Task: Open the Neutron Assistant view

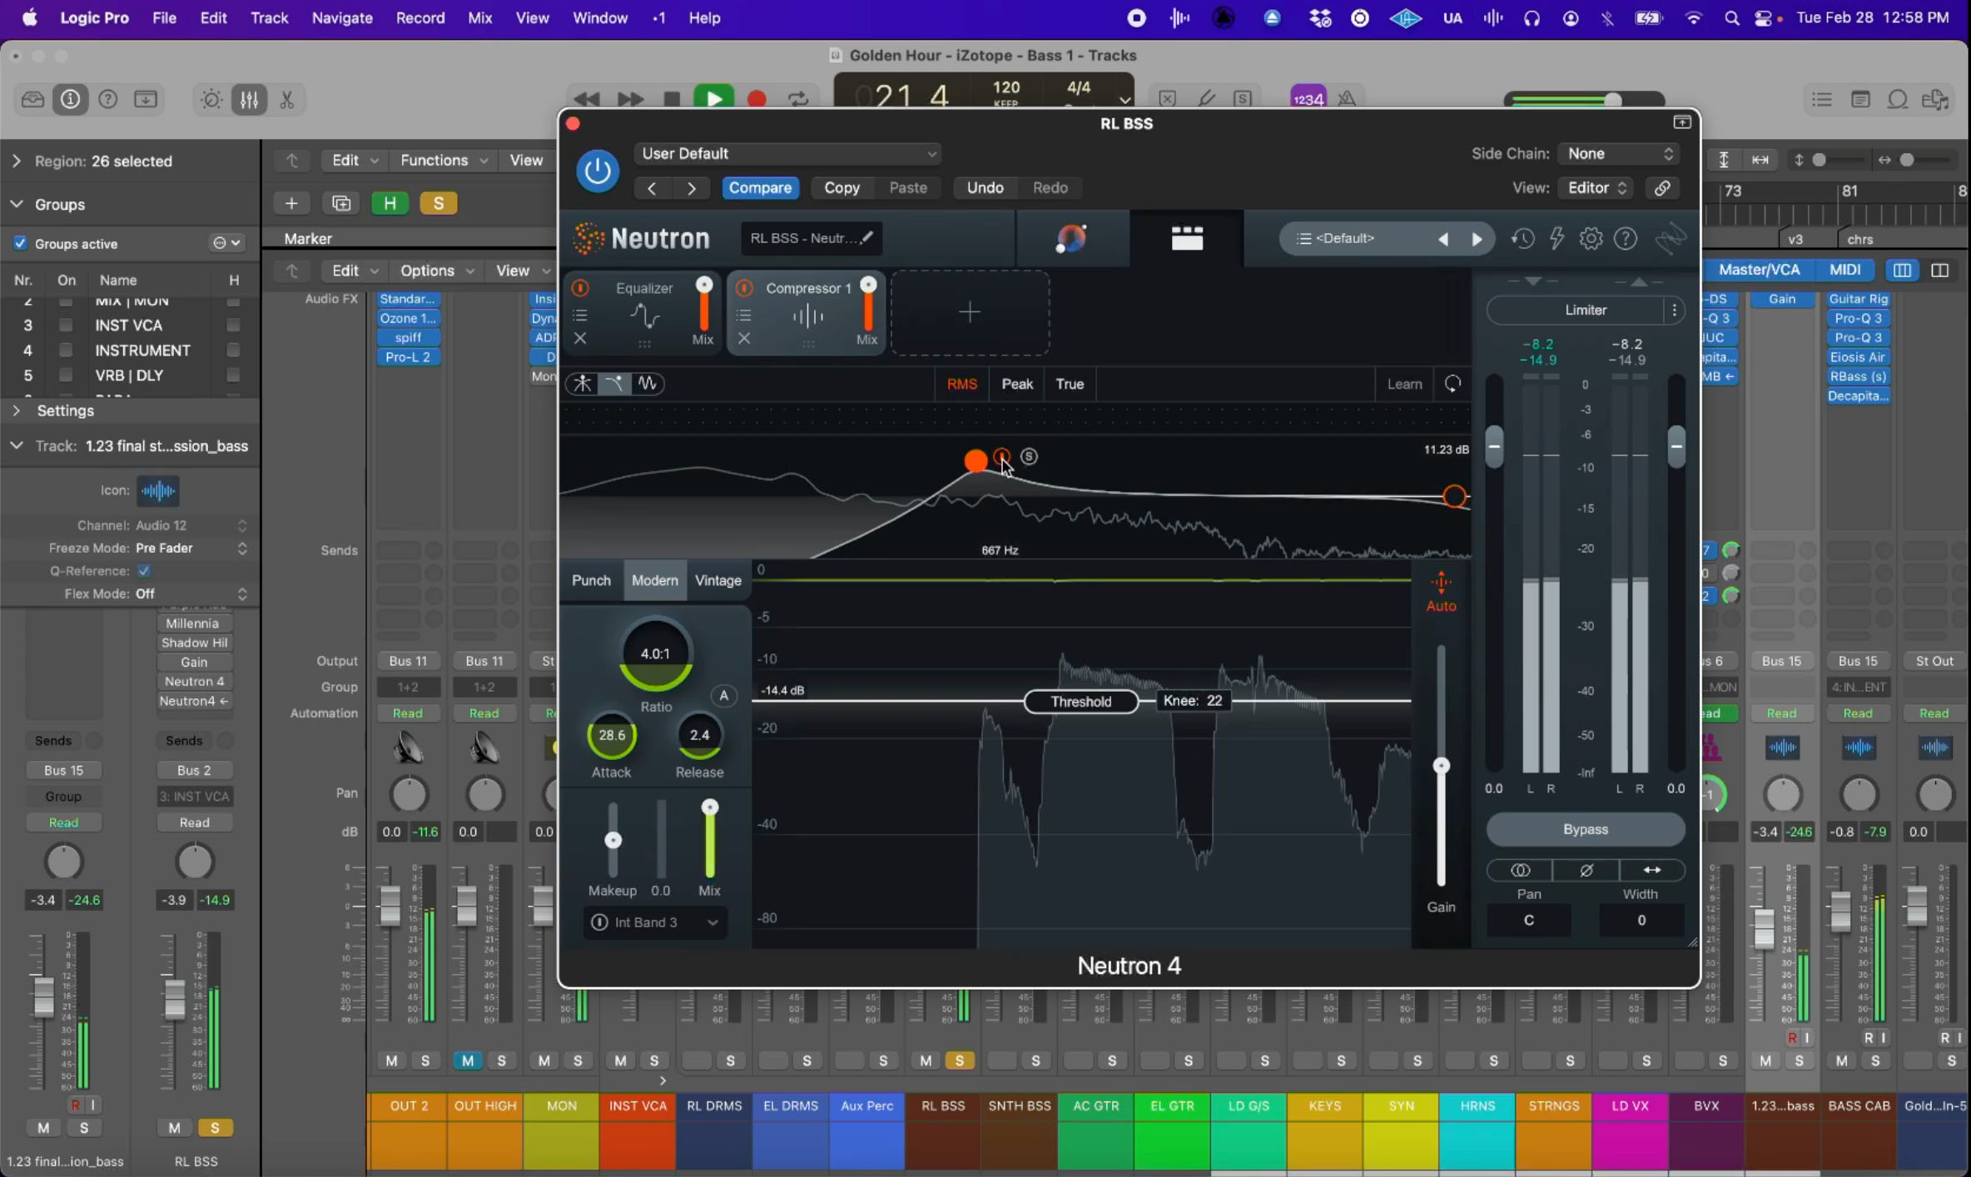Action: [x=1071, y=239]
